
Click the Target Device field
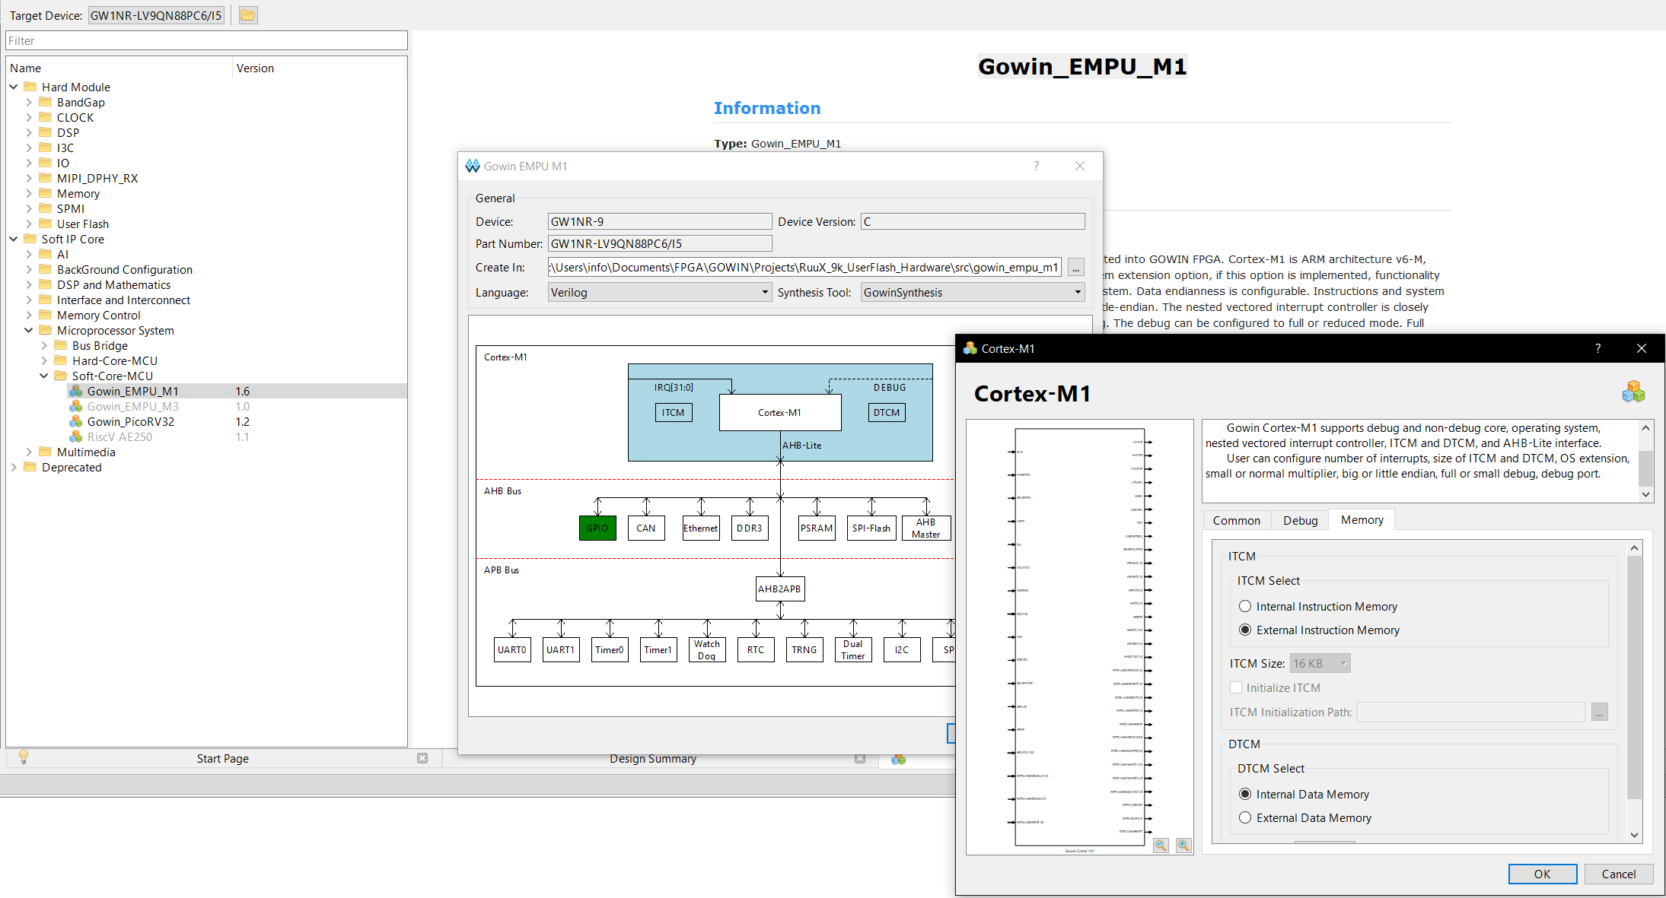click(156, 15)
